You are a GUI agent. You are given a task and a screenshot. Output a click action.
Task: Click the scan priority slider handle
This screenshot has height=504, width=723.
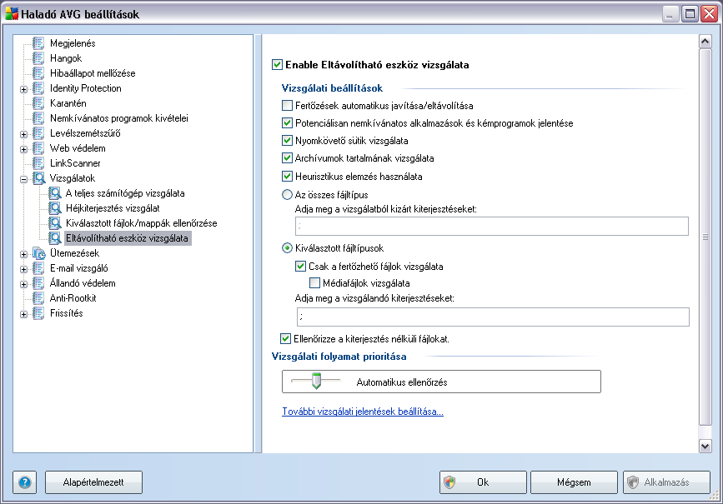[x=316, y=381]
